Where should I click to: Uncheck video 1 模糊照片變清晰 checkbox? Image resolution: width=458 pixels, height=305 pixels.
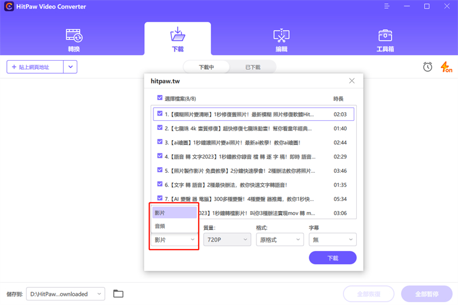point(160,113)
